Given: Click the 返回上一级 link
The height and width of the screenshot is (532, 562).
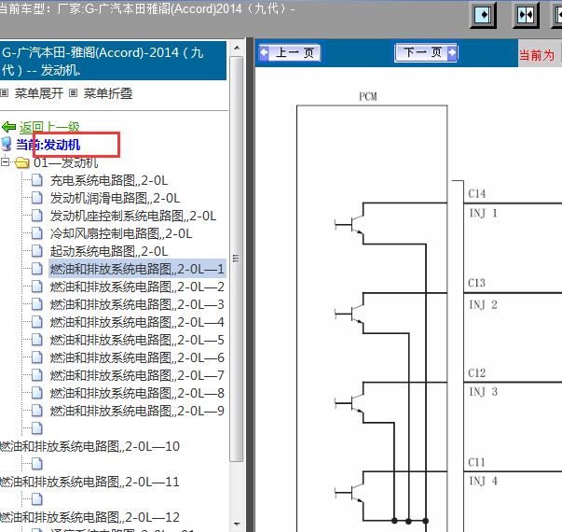Looking at the screenshot, I should tap(49, 127).
